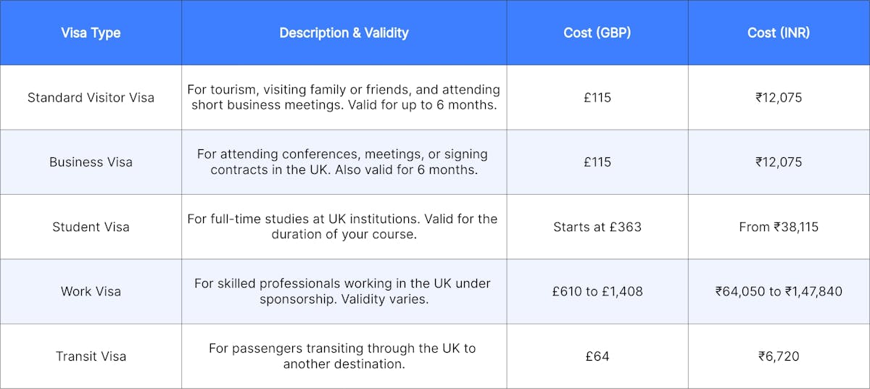The image size is (870, 389).
Task: Click the tourism and visiting family description
Action: coord(344,97)
